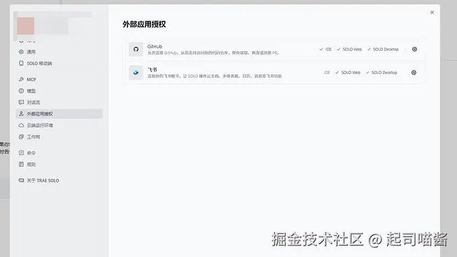Open 飞书 authorization settings gear

pos(414,73)
